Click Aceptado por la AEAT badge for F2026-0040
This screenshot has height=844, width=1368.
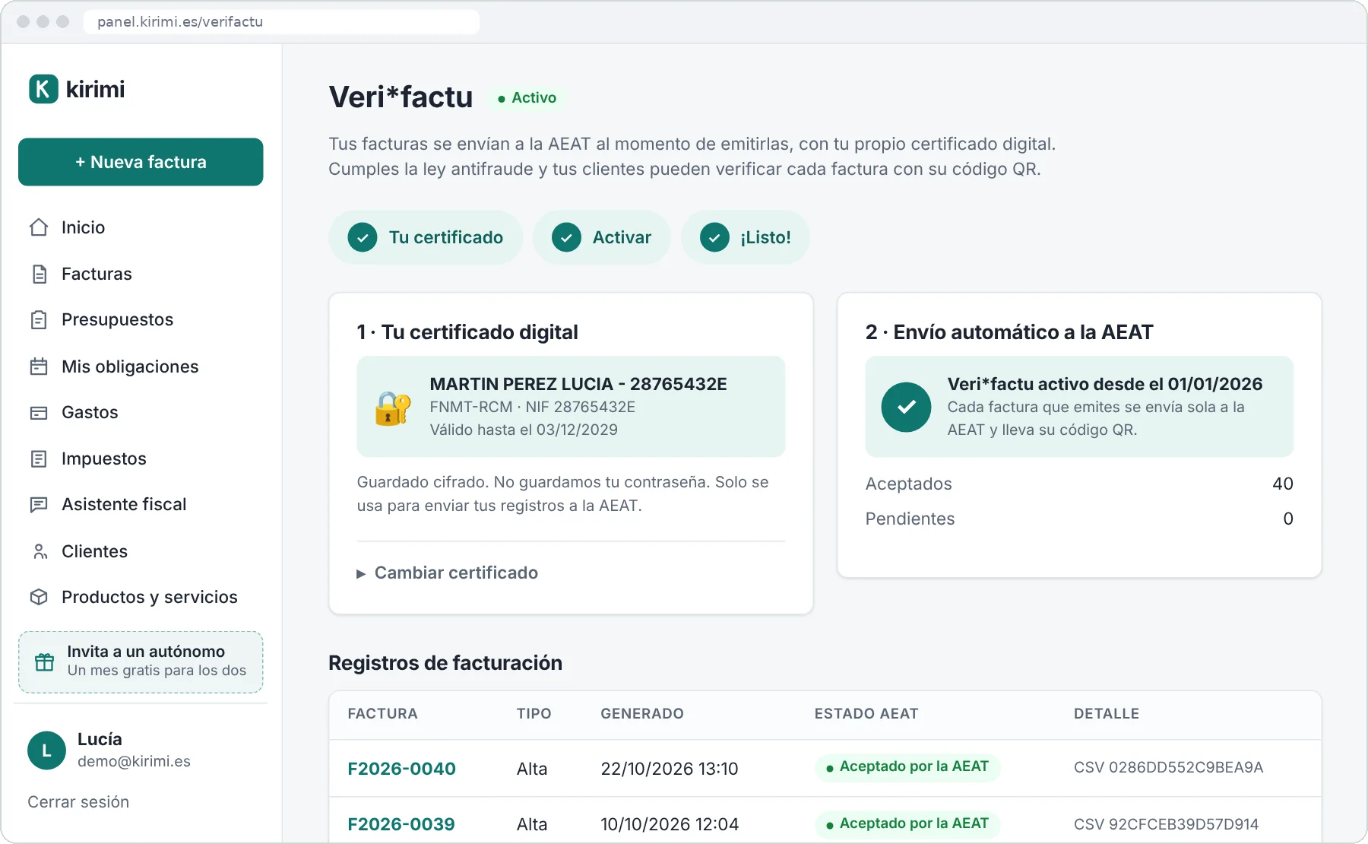click(x=907, y=767)
